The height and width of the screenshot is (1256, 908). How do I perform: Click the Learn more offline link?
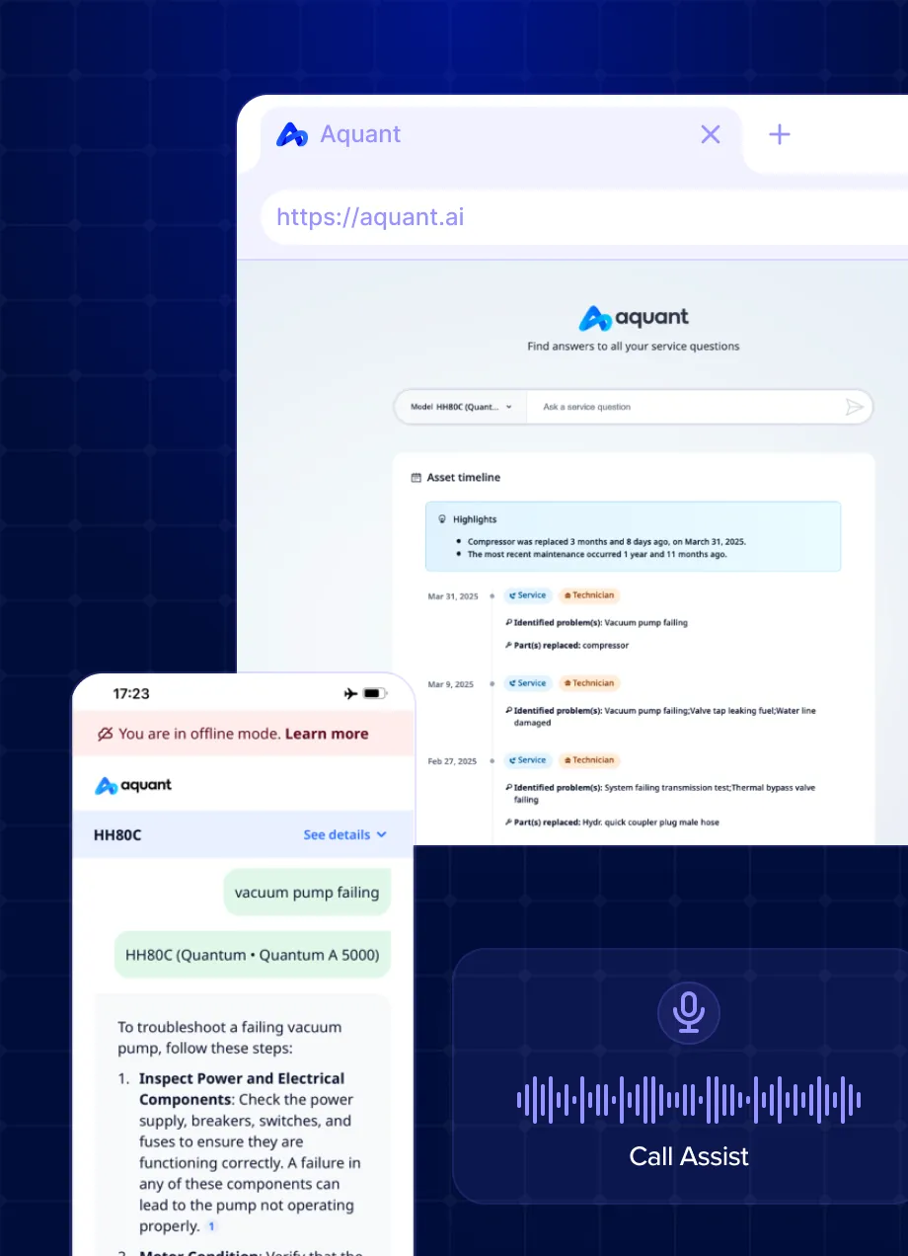pyautogui.click(x=327, y=734)
